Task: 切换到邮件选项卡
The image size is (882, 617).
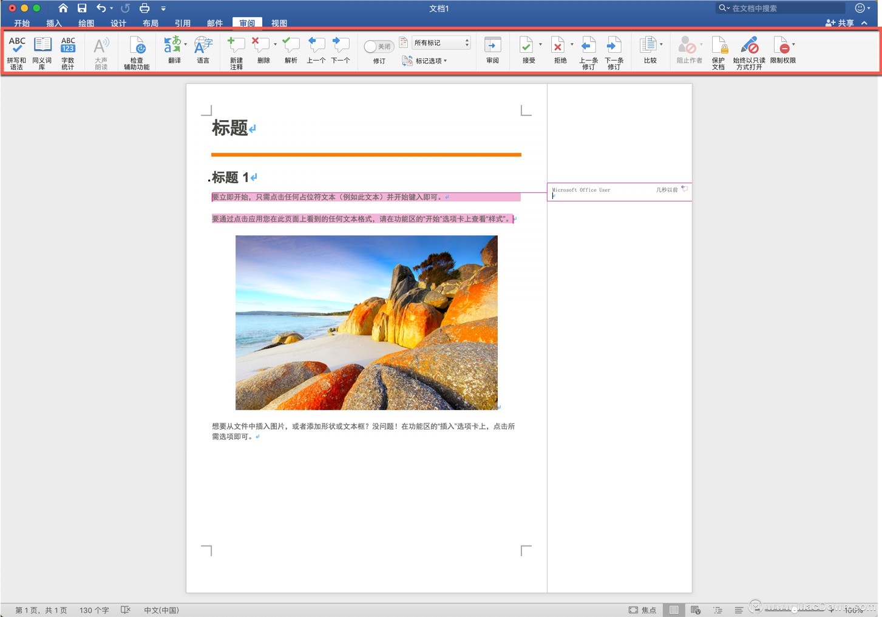Action: pyautogui.click(x=214, y=23)
